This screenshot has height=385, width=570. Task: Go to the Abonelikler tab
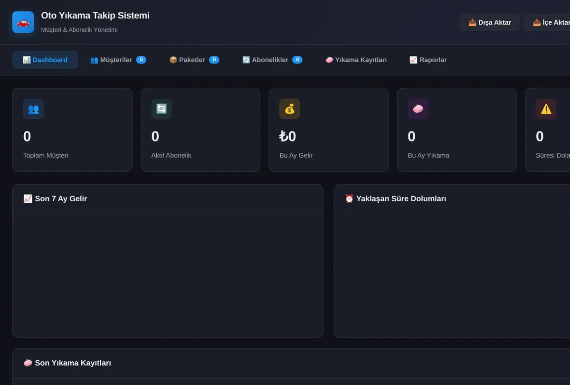(272, 60)
